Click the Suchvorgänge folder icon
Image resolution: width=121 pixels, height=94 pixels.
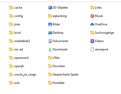tap(92, 33)
